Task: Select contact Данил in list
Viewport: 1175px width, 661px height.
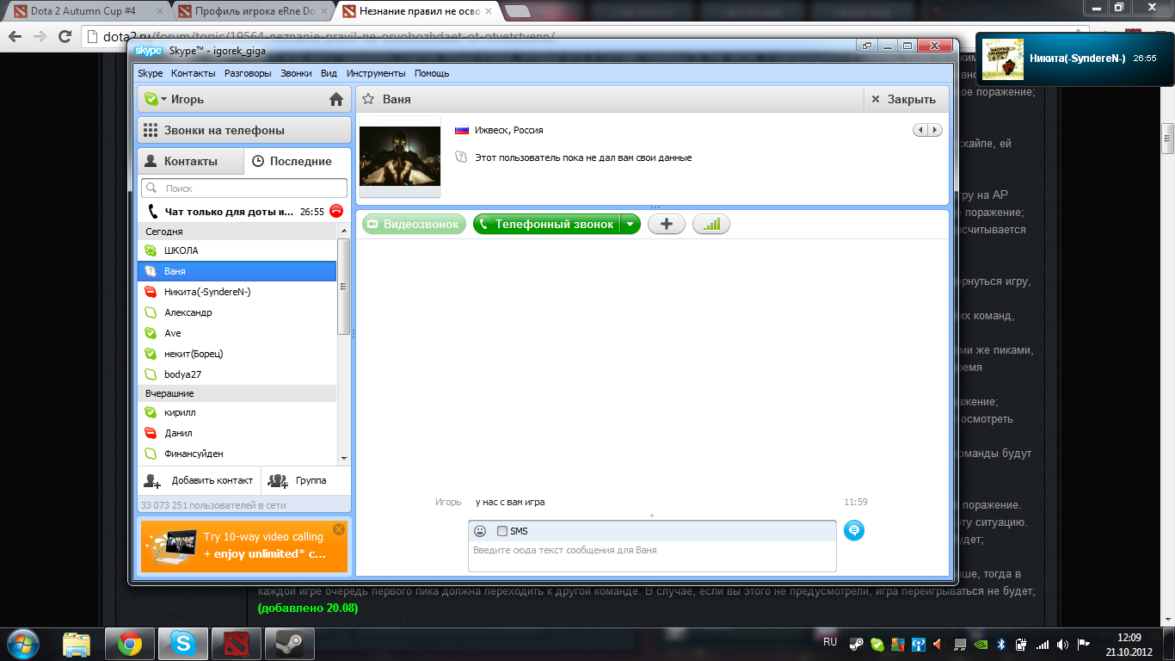Action: [x=237, y=433]
